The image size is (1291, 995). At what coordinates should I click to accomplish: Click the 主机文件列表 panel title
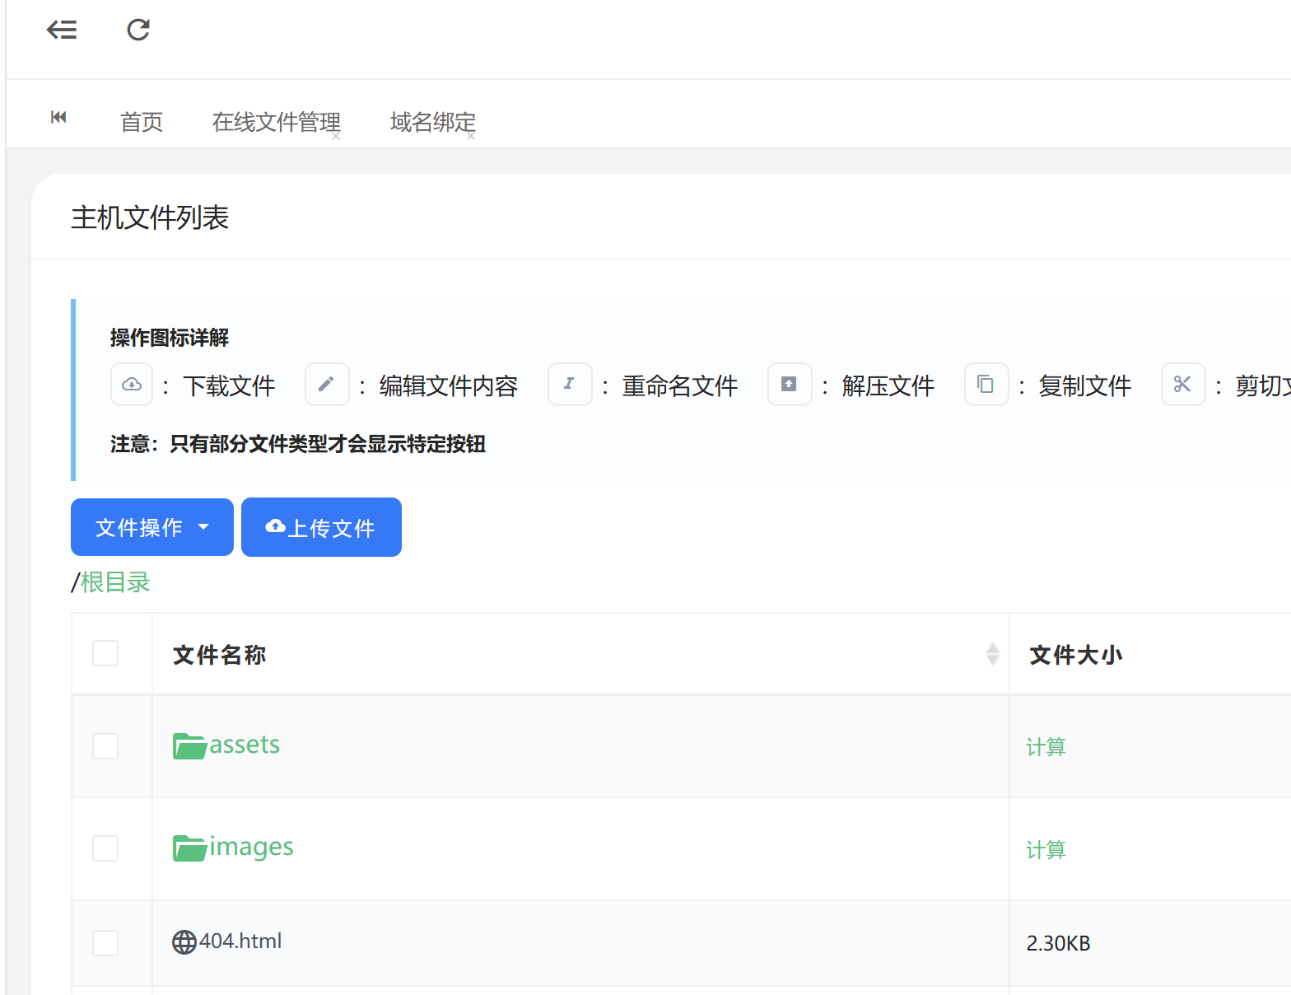click(x=150, y=217)
